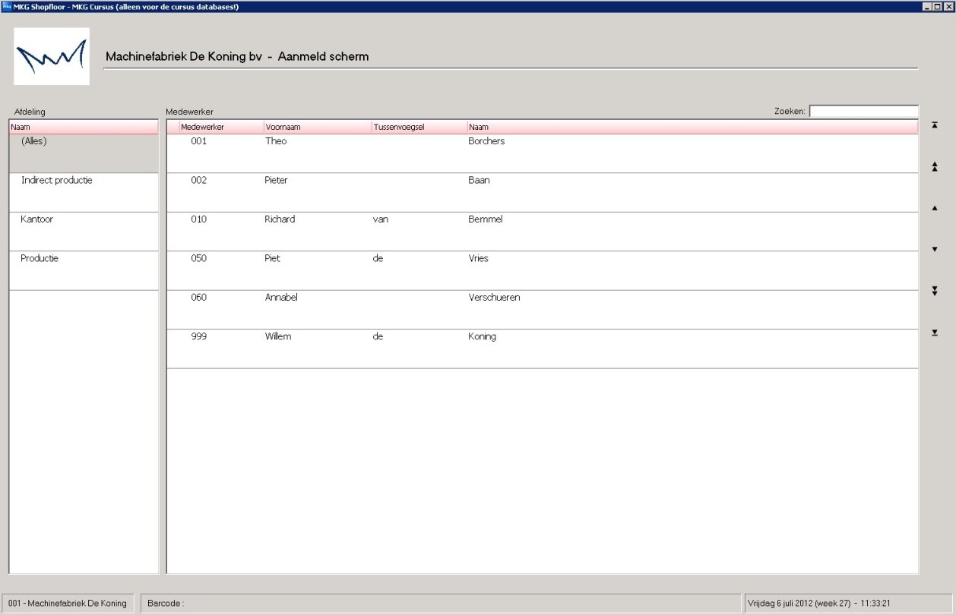The width and height of the screenshot is (956, 615).
Task: Page up with double up arrow
Action: [935, 167]
